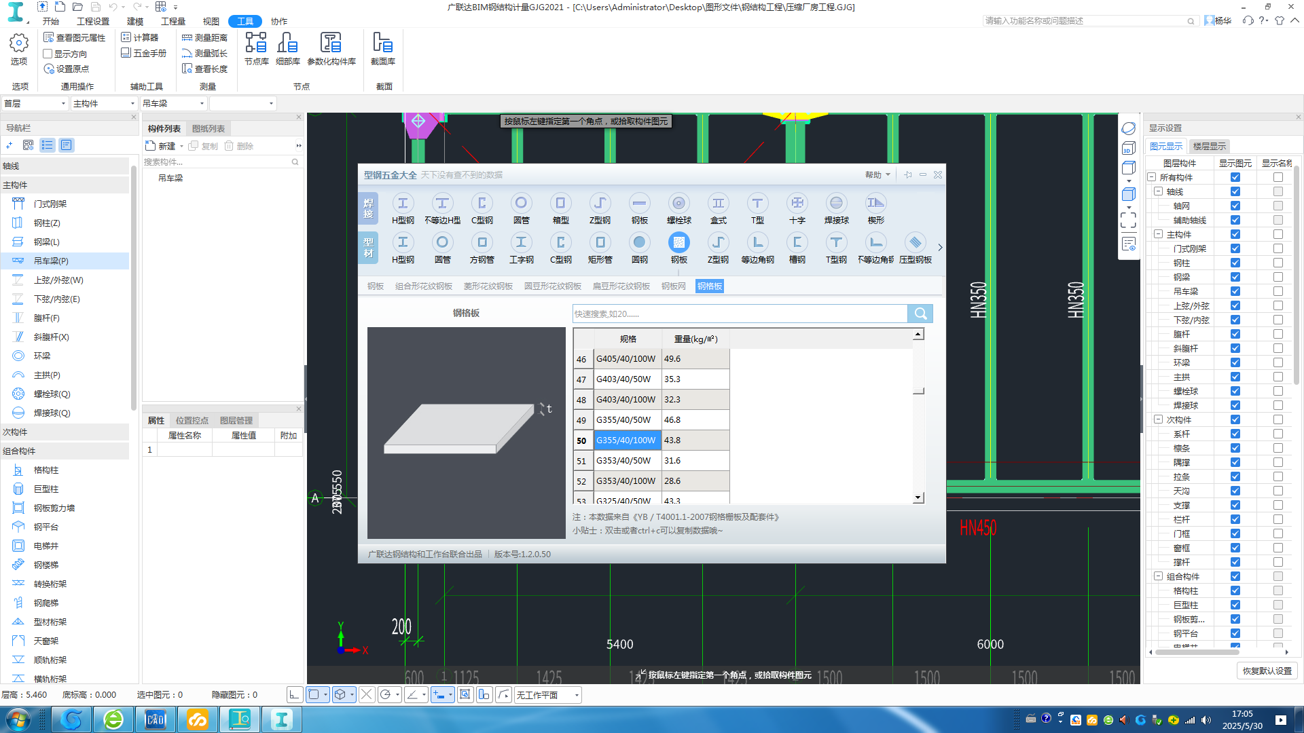Viewport: 1304px width, 733px height.
Task: Open the 建模 ribbon tab
Action: click(135, 21)
